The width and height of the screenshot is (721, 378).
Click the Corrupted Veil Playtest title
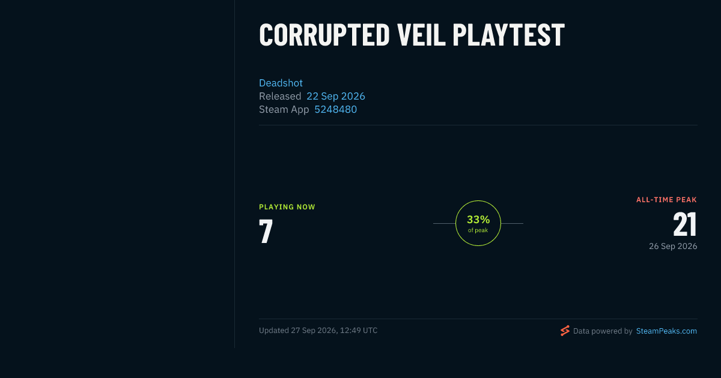pos(412,35)
